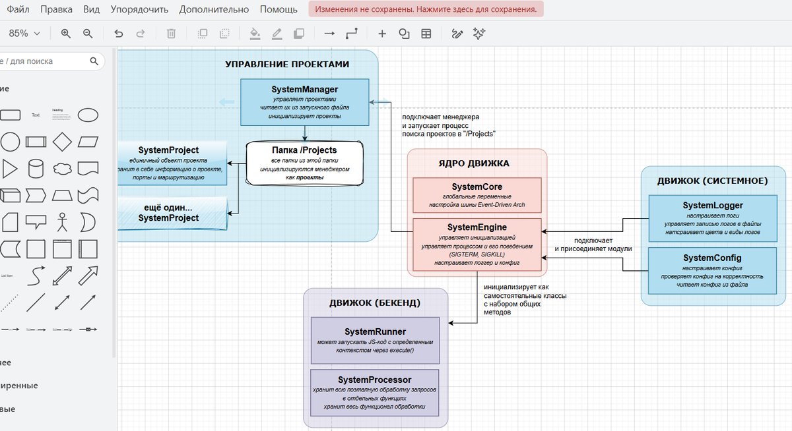Pick the callout speech bubble shape
This screenshot has width=792, height=431.
36,222
